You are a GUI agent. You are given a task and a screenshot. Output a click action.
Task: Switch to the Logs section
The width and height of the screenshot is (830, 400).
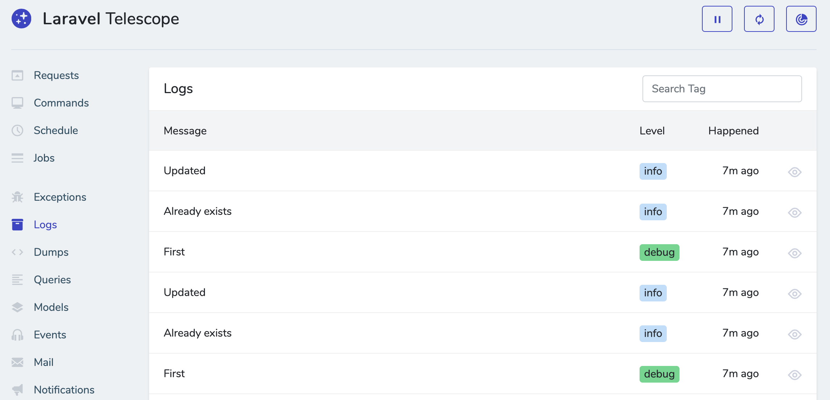[x=45, y=225]
